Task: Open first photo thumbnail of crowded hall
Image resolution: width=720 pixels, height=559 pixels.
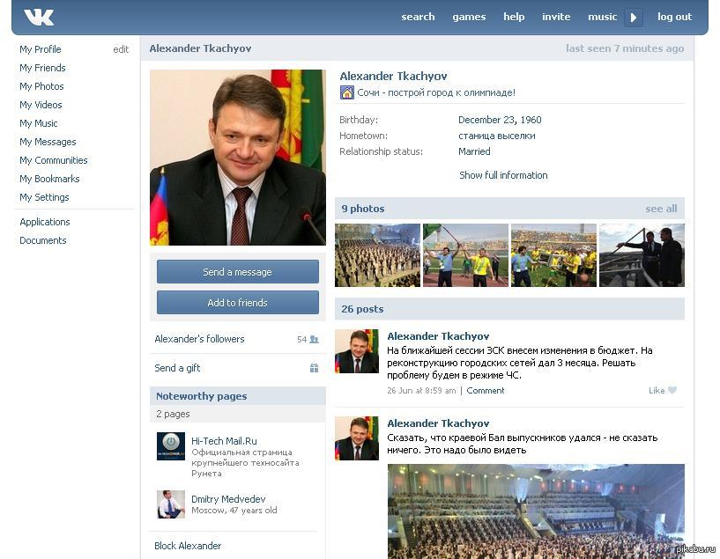Action: (x=377, y=255)
